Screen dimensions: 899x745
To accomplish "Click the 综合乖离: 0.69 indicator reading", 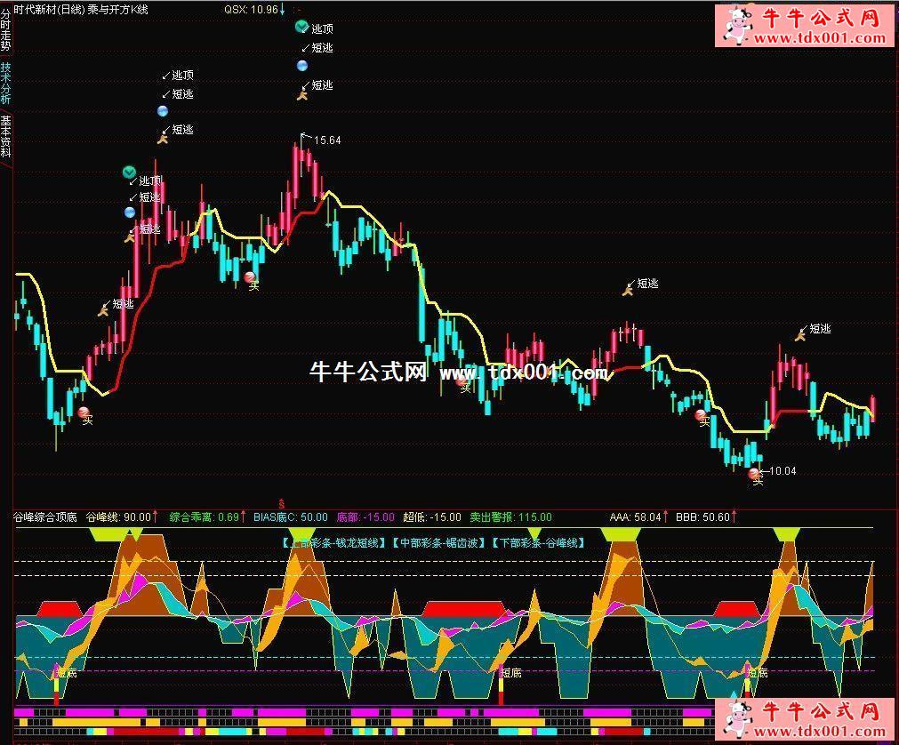I will (x=205, y=517).
